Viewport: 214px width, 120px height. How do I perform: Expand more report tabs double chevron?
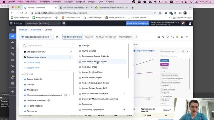pos(136,37)
